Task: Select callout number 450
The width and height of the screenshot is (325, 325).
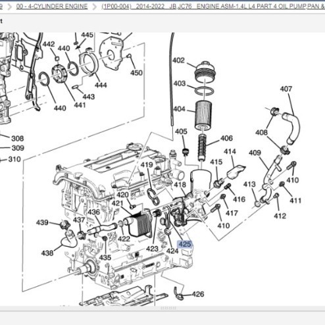Action: point(136,73)
